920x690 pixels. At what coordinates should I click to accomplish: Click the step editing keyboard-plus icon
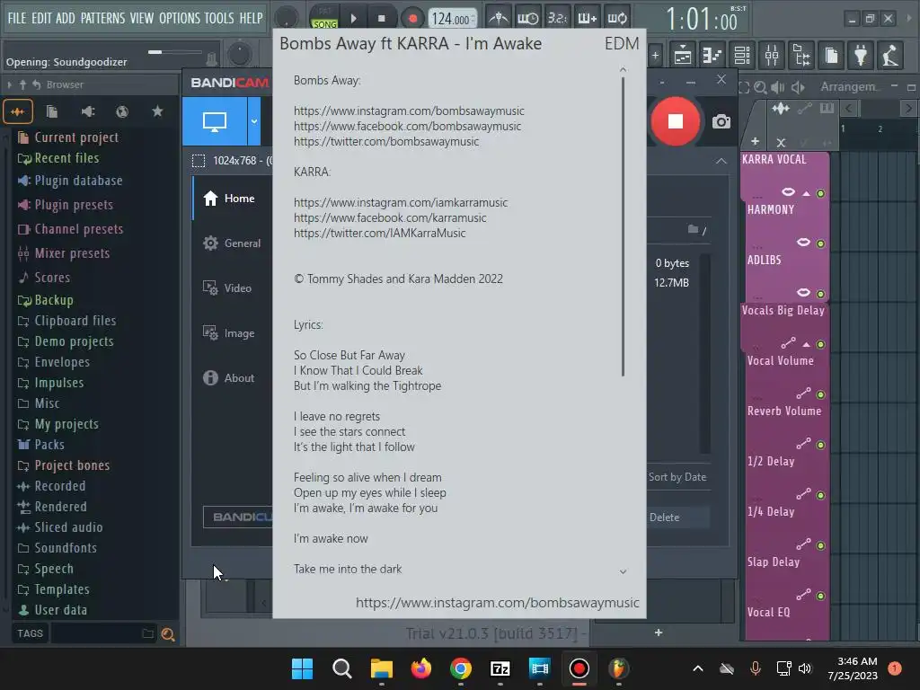pyautogui.click(x=587, y=18)
